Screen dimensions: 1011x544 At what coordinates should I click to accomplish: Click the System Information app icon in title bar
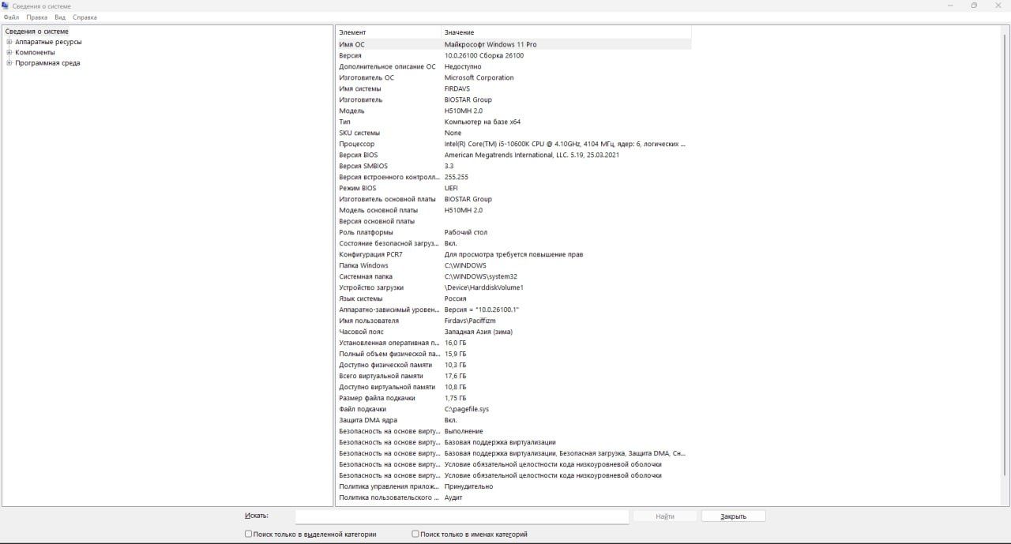(x=6, y=6)
